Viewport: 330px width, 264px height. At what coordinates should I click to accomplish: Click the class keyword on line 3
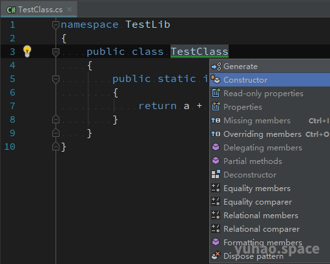[147, 52]
